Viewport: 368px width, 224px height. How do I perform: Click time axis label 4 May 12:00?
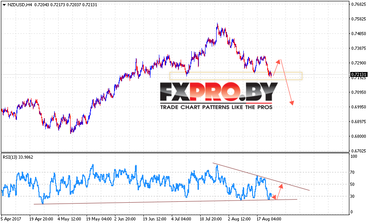[x=69, y=219]
